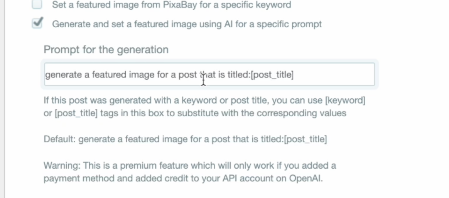Uncheck the AI featured image generation checkbox
This screenshot has height=198, width=449.
point(37,23)
